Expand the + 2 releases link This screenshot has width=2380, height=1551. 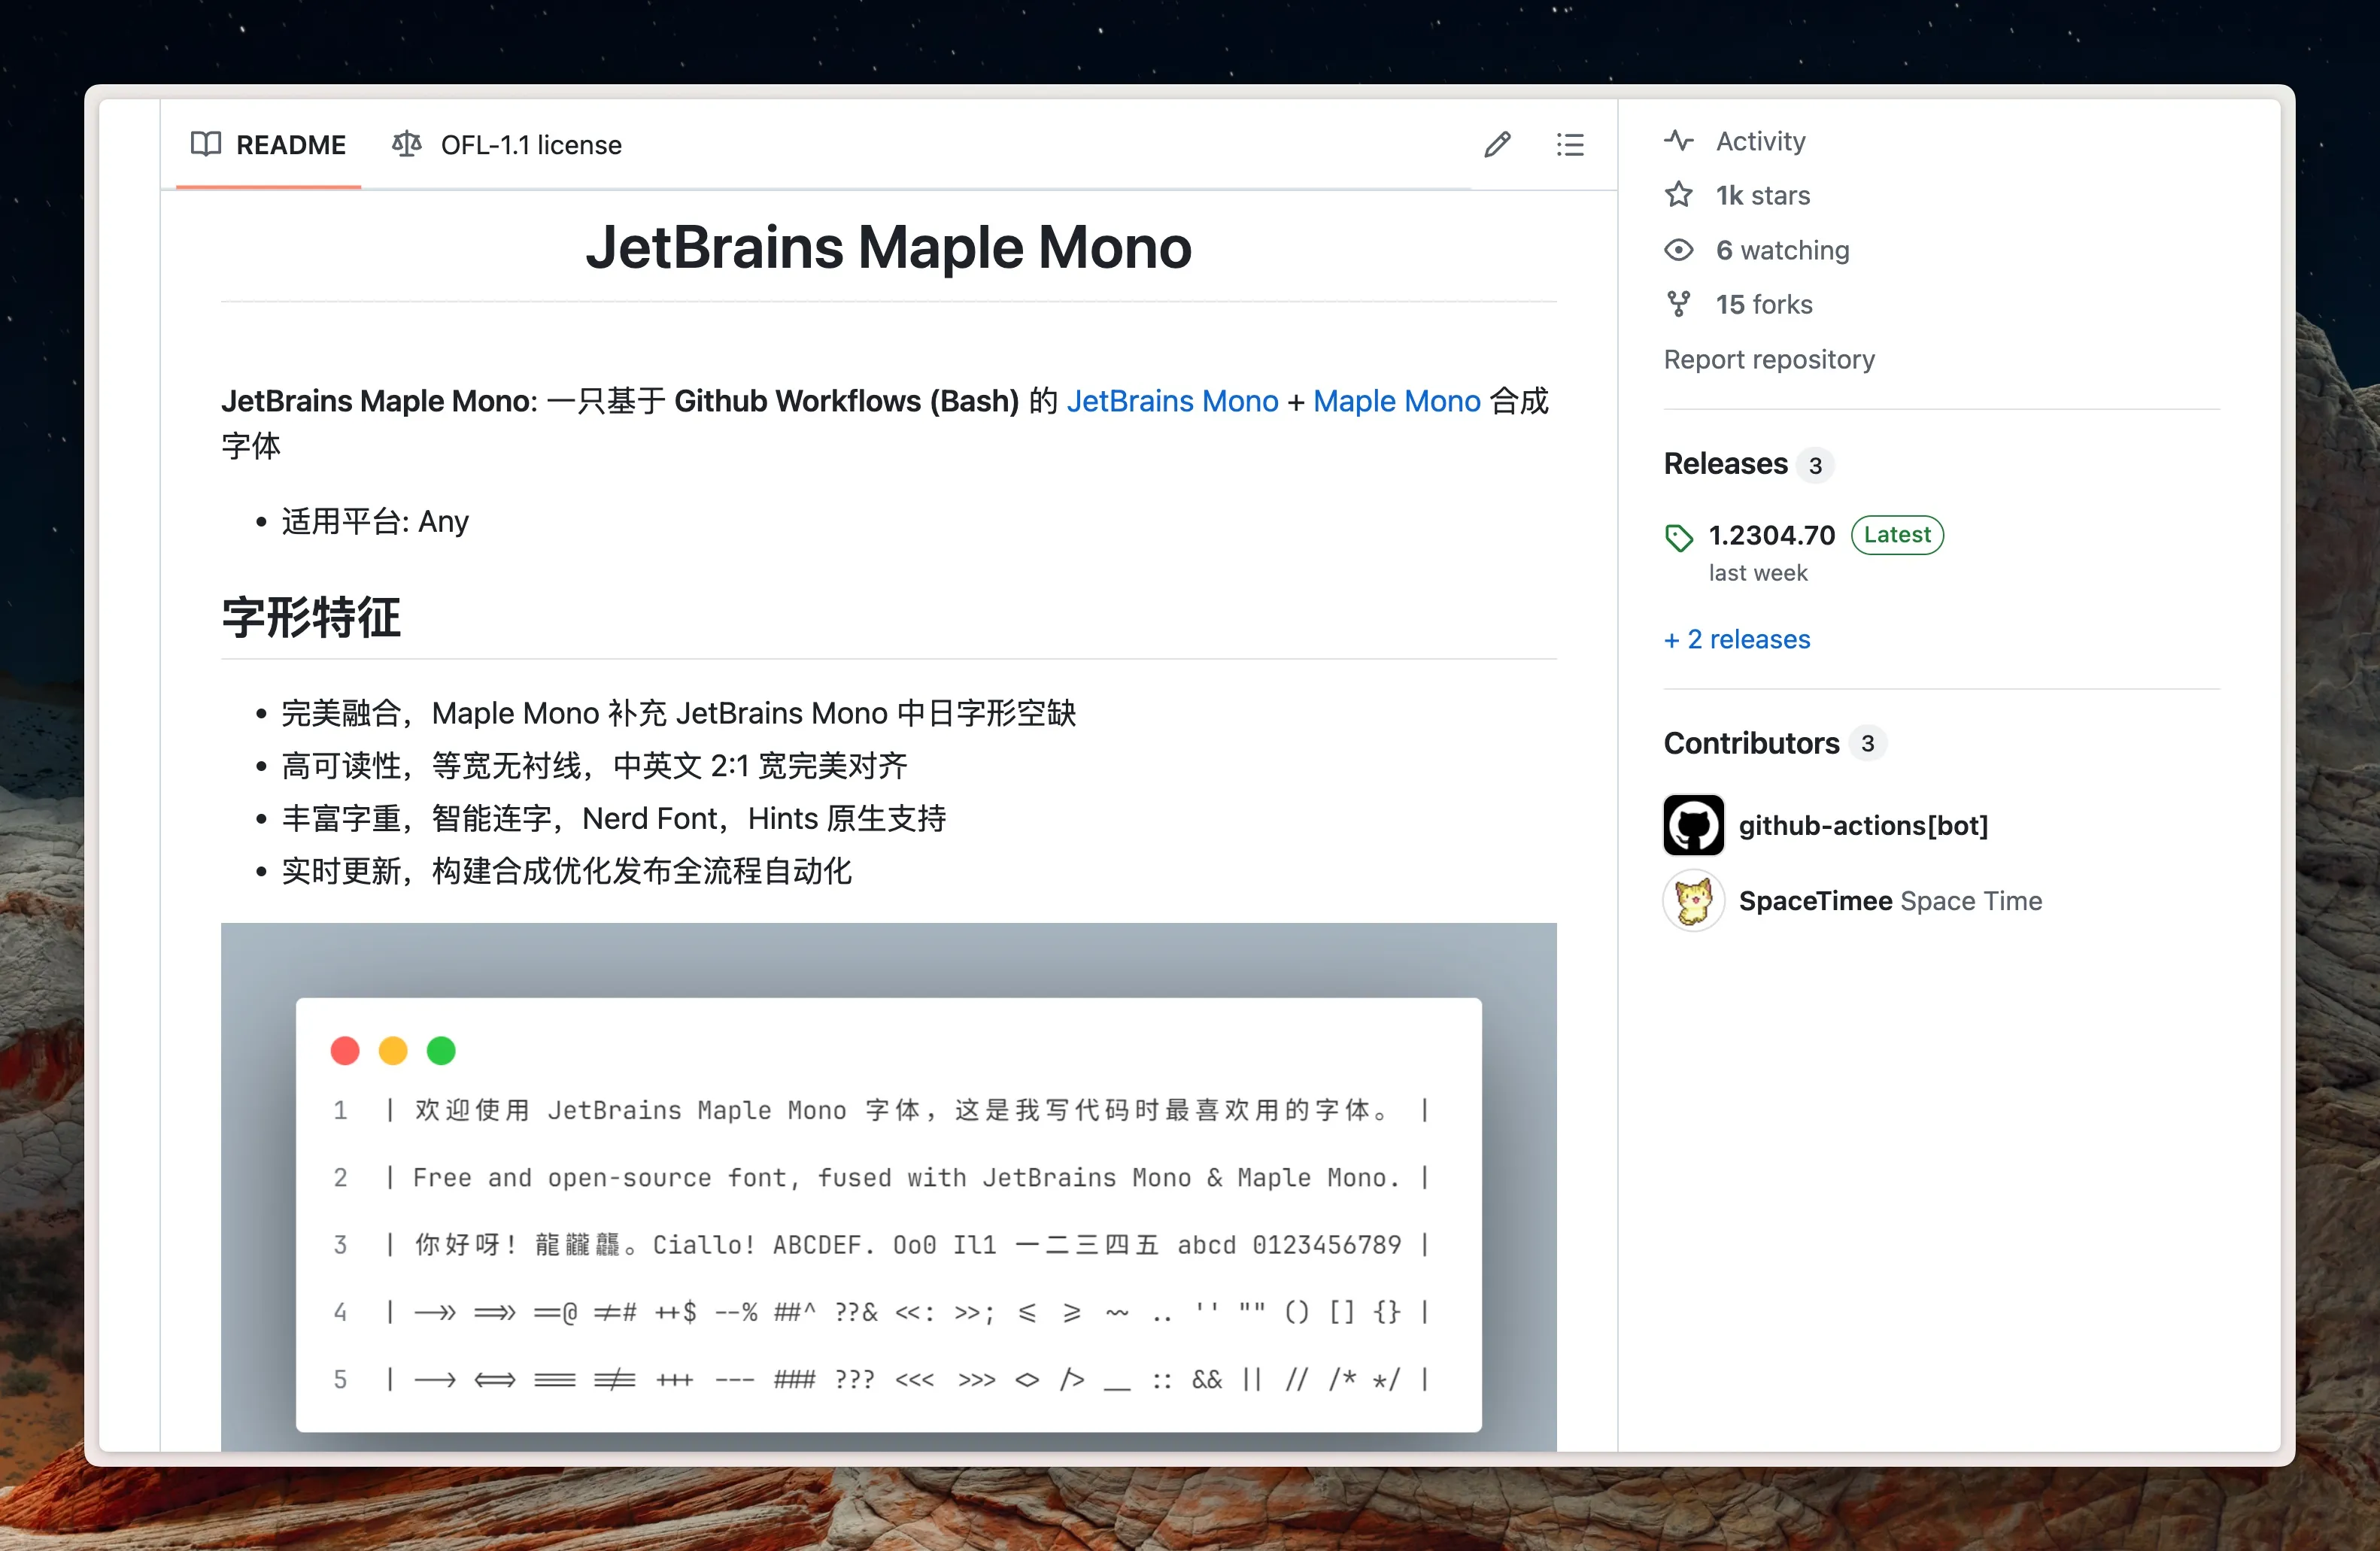coord(1737,639)
